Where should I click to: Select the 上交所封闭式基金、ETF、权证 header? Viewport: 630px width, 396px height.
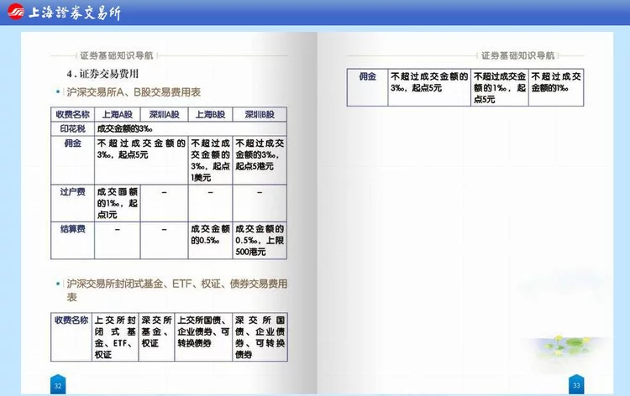coord(115,337)
